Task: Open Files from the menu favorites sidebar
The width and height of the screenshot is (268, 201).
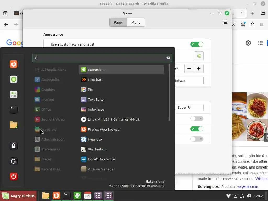Action: tap(14, 125)
